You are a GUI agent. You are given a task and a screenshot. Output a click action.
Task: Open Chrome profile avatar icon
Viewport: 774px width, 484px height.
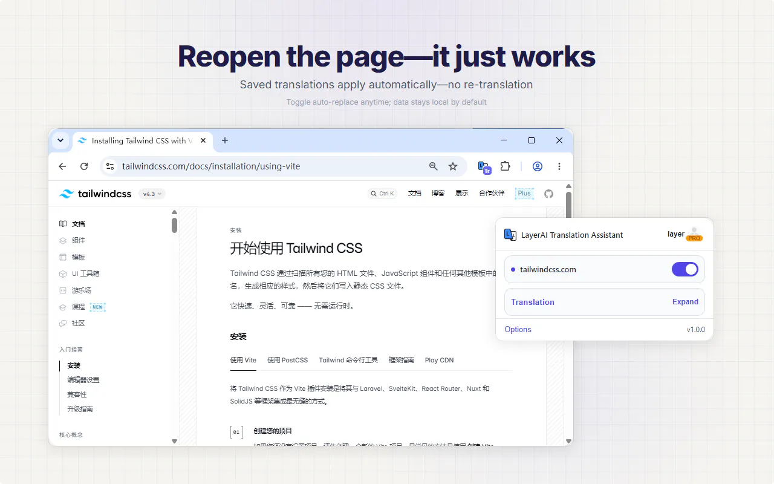[x=537, y=166]
